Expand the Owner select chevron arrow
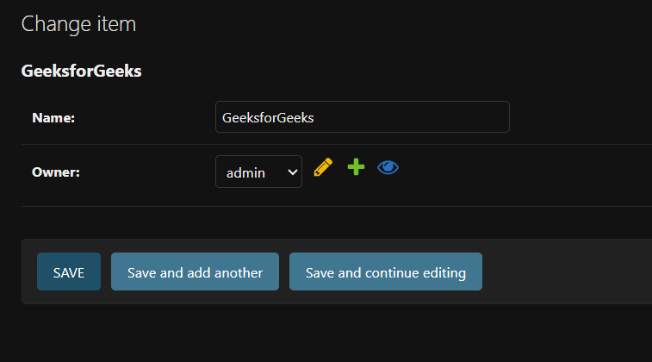652x362 pixels. (292, 172)
